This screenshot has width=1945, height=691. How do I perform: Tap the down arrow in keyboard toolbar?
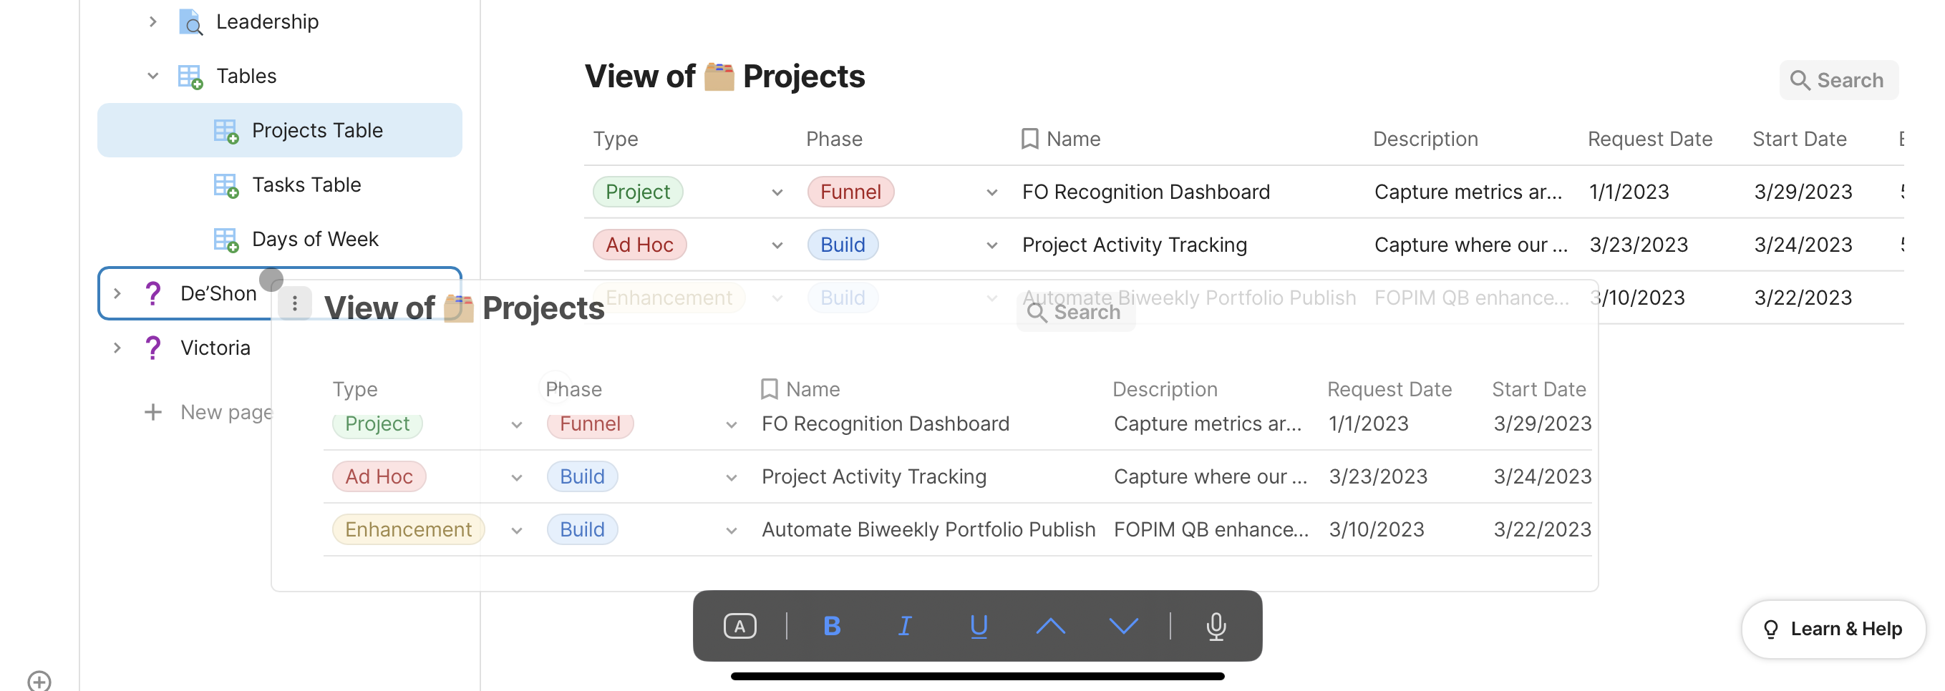[1122, 625]
